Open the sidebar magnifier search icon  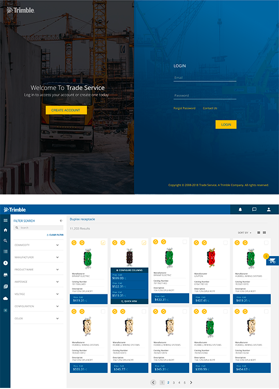[6, 241]
